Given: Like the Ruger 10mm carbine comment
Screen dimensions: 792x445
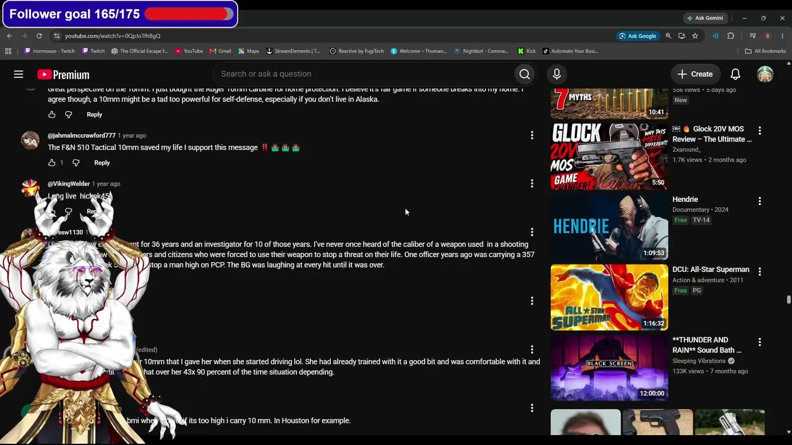Looking at the screenshot, I should pyautogui.click(x=52, y=114).
